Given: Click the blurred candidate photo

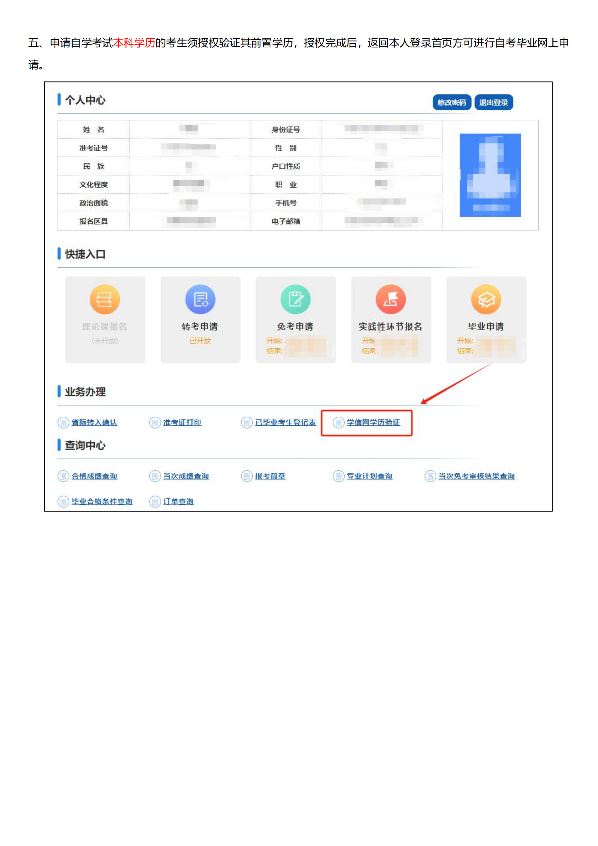Looking at the screenshot, I should [490, 175].
